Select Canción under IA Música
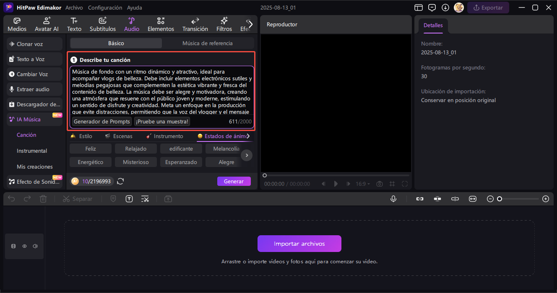 (26, 135)
